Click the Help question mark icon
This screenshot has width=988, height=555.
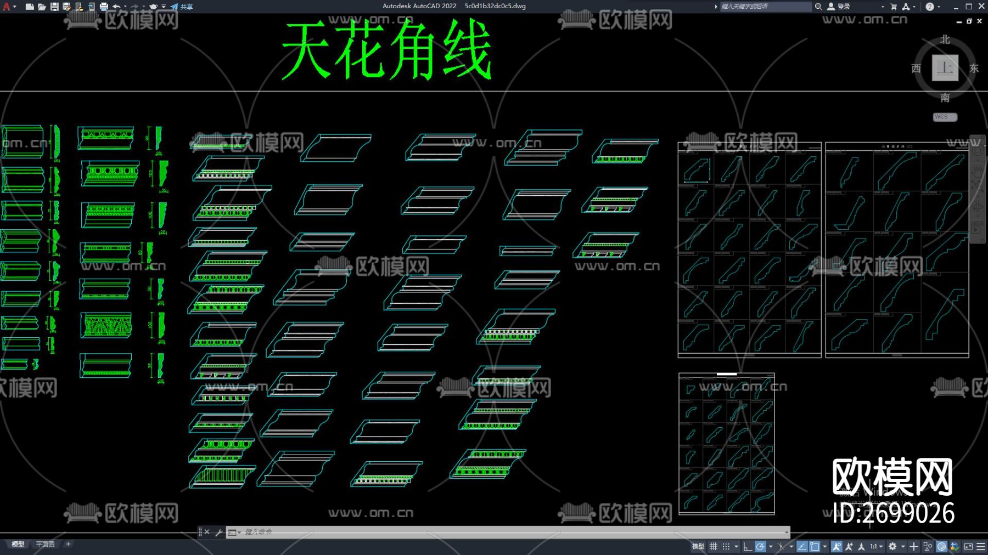[929, 7]
